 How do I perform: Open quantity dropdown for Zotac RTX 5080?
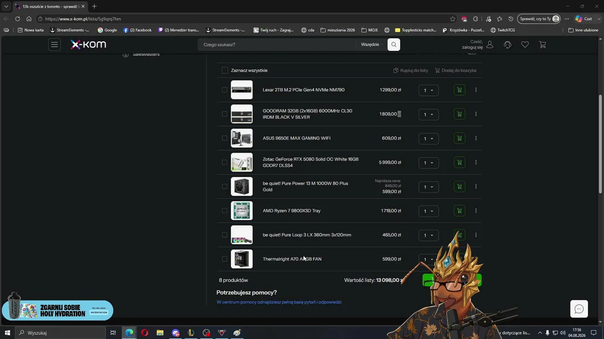tap(428, 163)
